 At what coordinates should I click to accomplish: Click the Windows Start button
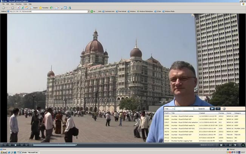pos(4,152)
